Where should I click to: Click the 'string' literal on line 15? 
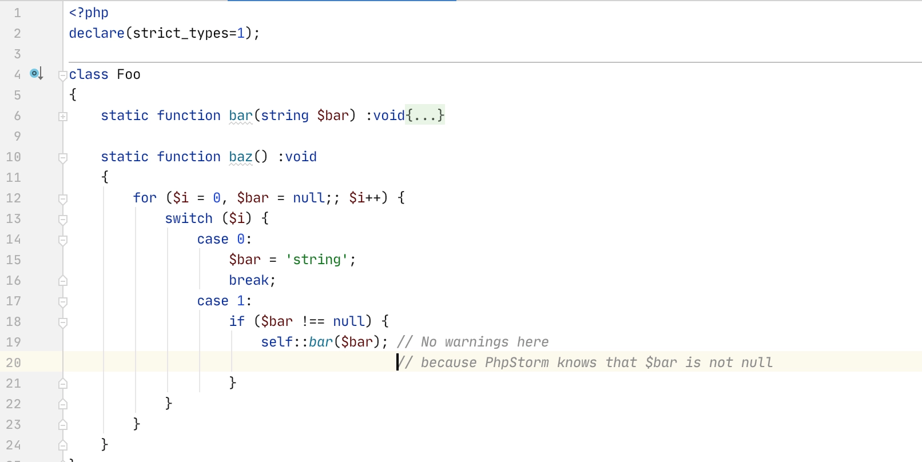point(317,260)
